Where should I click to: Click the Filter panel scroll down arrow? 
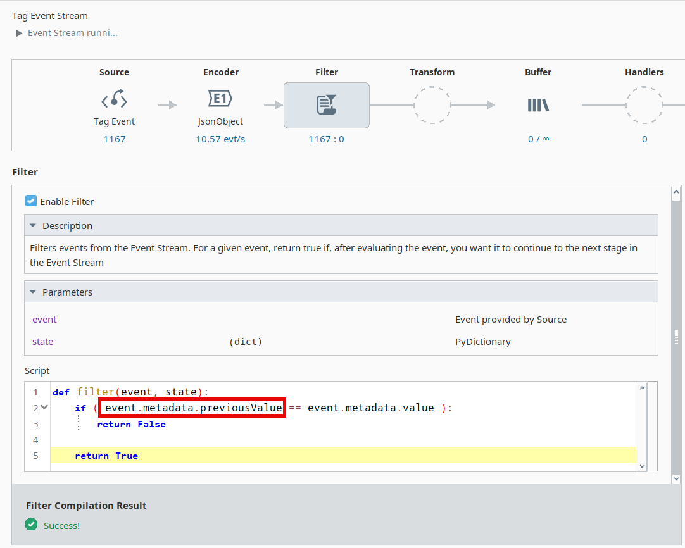tap(676, 479)
